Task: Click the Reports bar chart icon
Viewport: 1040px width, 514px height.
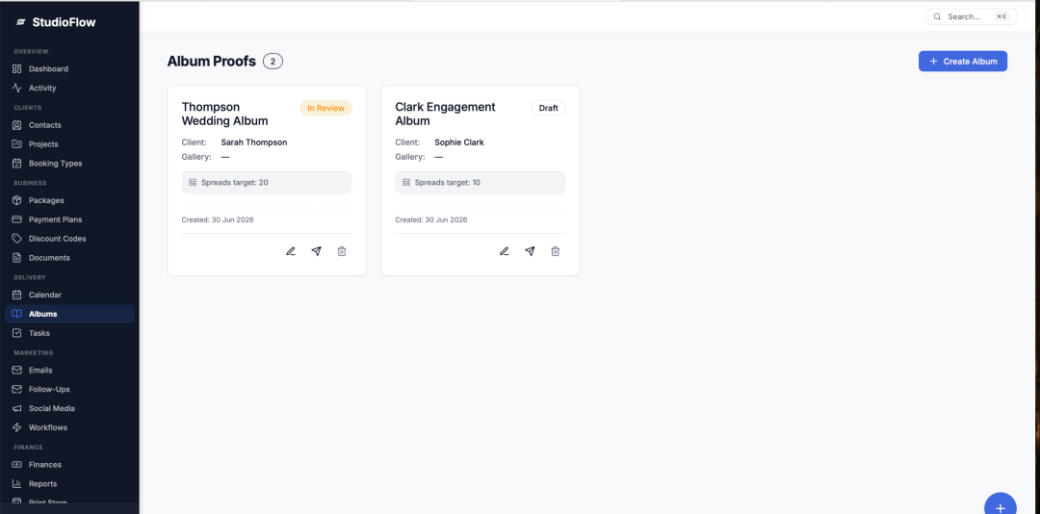Action: click(17, 485)
